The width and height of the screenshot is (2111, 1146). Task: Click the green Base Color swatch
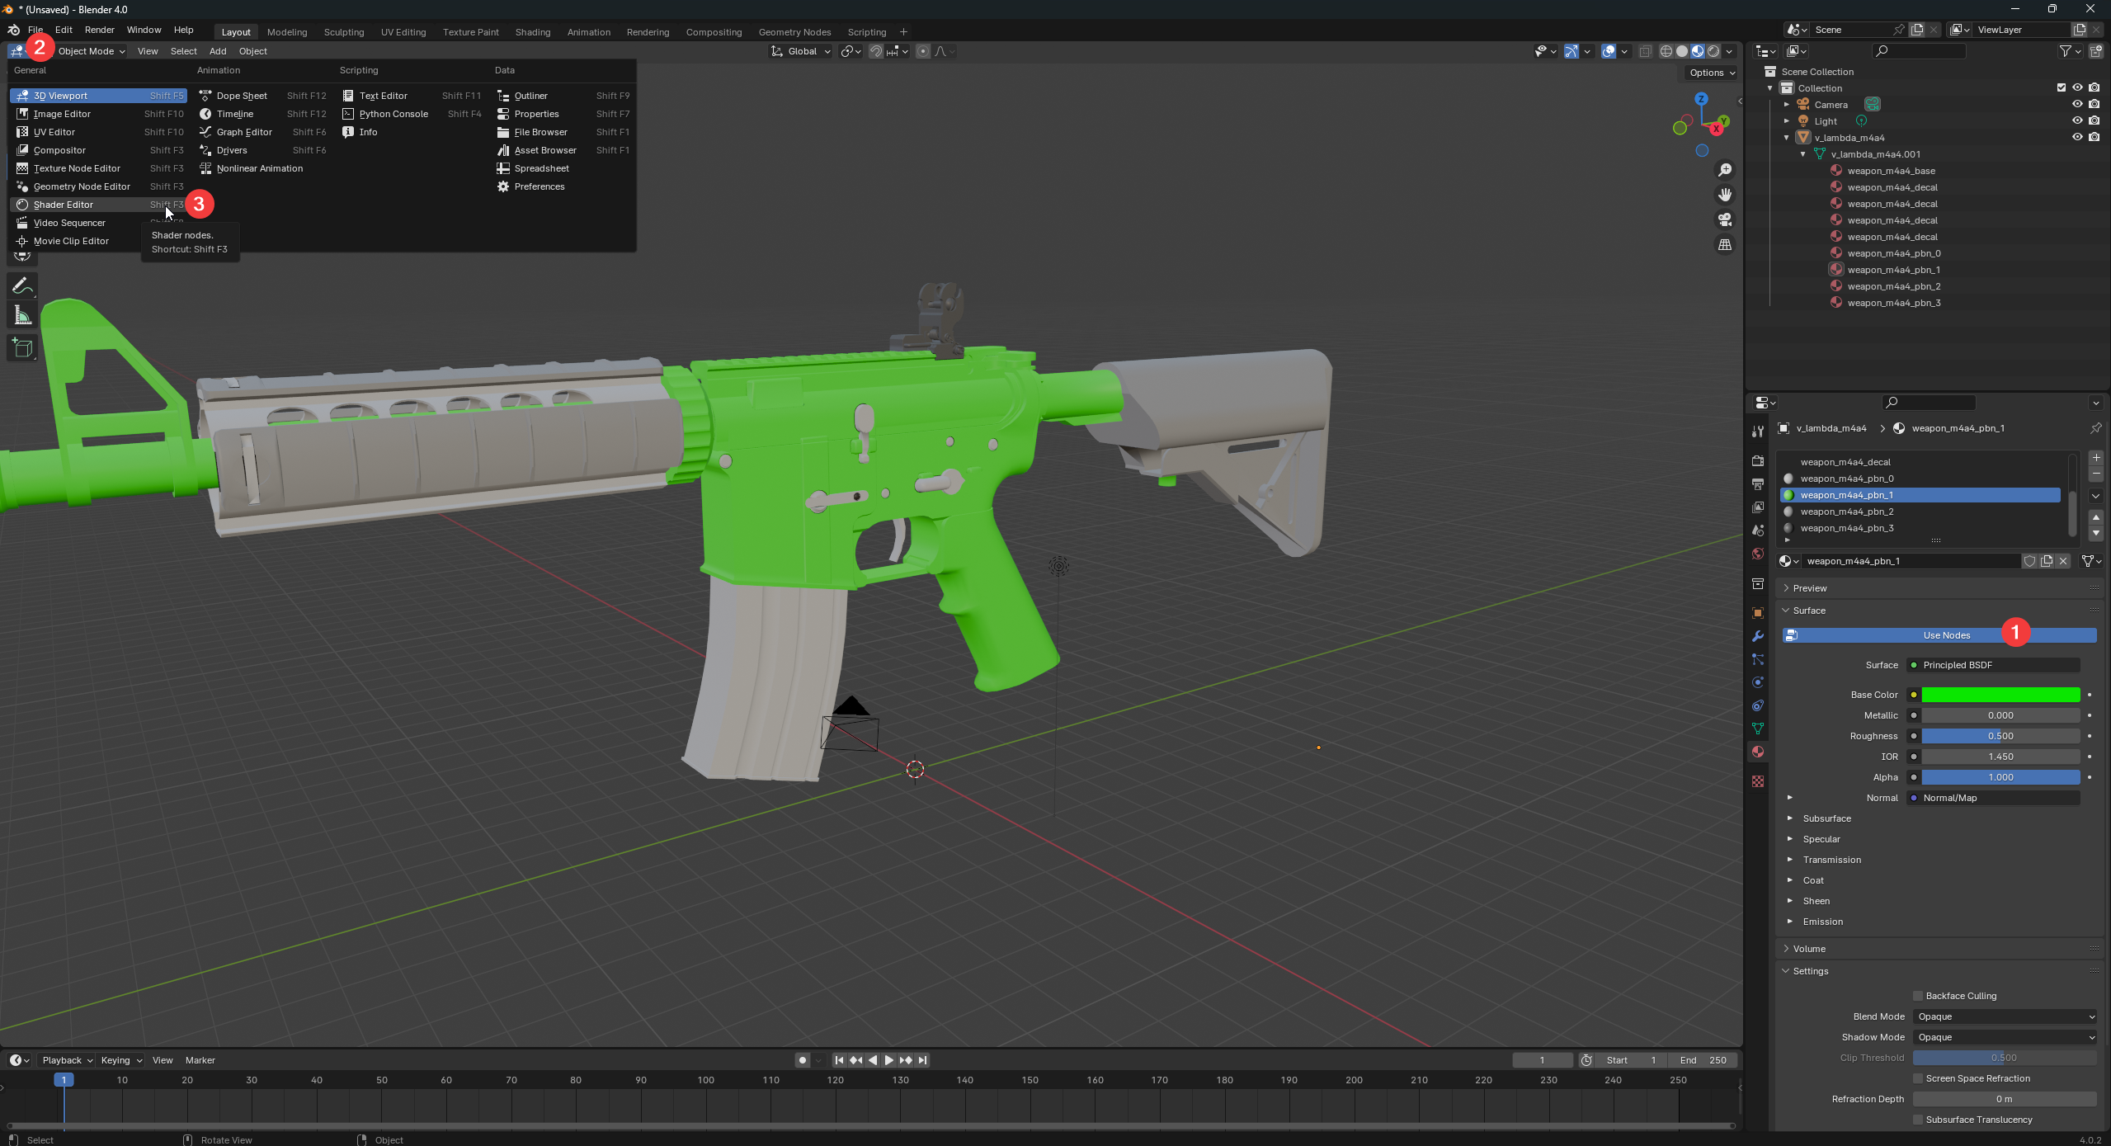click(x=2000, y=695)
